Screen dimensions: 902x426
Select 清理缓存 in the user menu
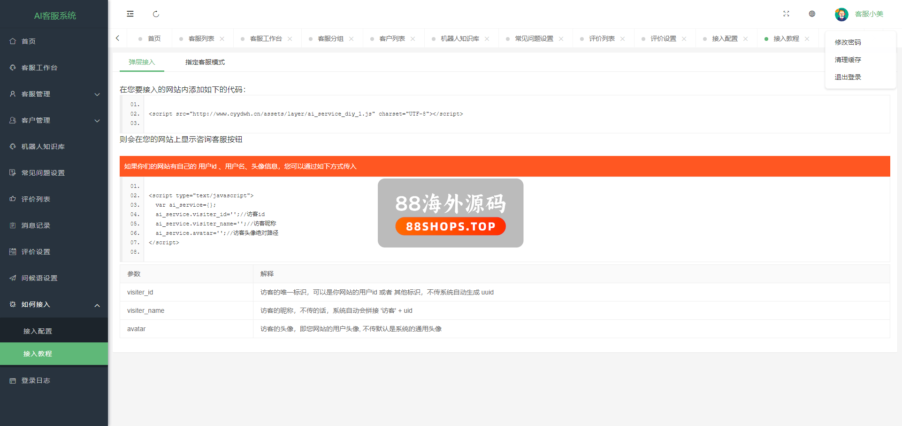click(x=848, y=60)
